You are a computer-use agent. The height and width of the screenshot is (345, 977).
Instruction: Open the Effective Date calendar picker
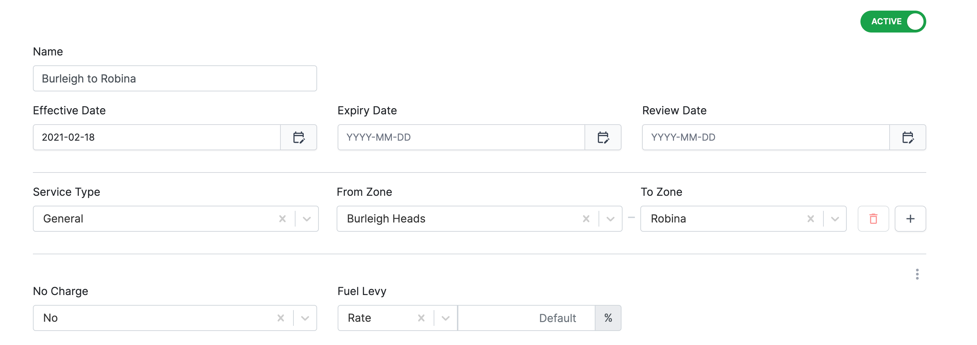pyautogui.click(x=299, y=138)
